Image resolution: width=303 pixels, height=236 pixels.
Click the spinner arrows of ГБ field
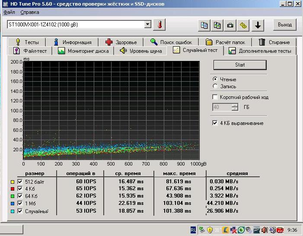(x=235, y=107)
